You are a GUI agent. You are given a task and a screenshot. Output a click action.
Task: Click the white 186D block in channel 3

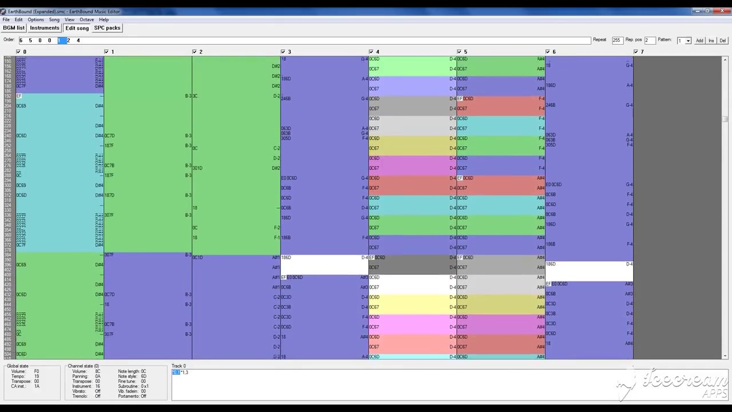[x=324, y=265]
